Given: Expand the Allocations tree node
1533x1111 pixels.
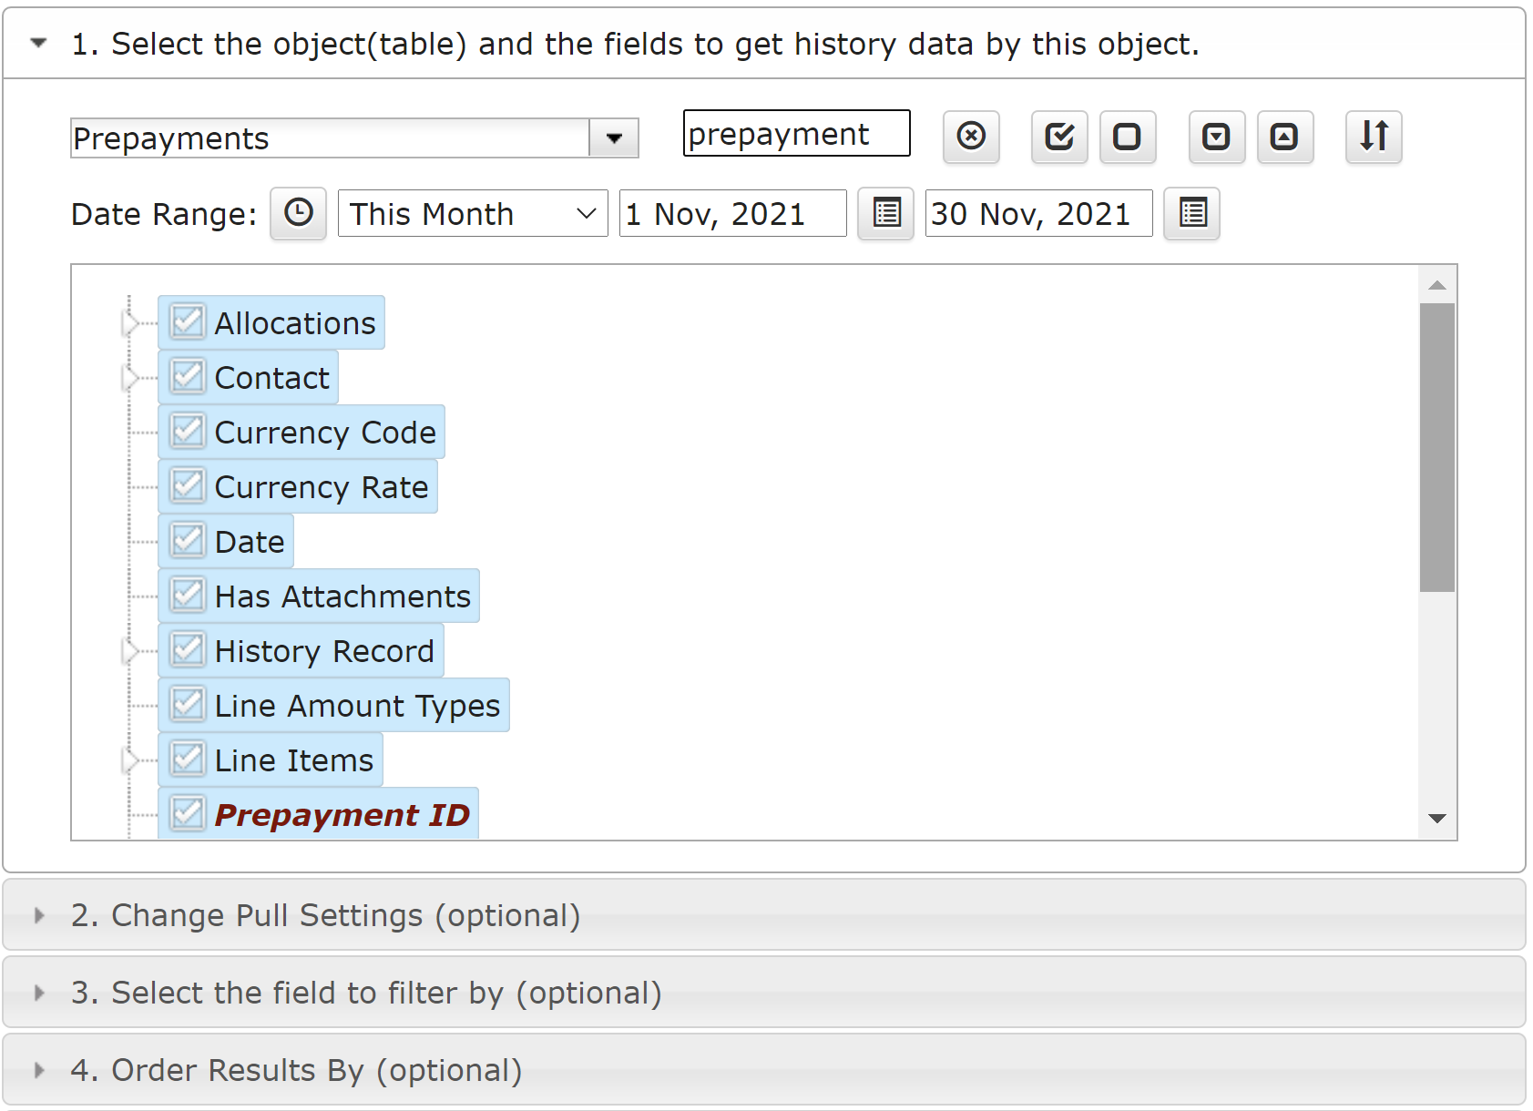Looking at the screenshot, I should [130, 322].
